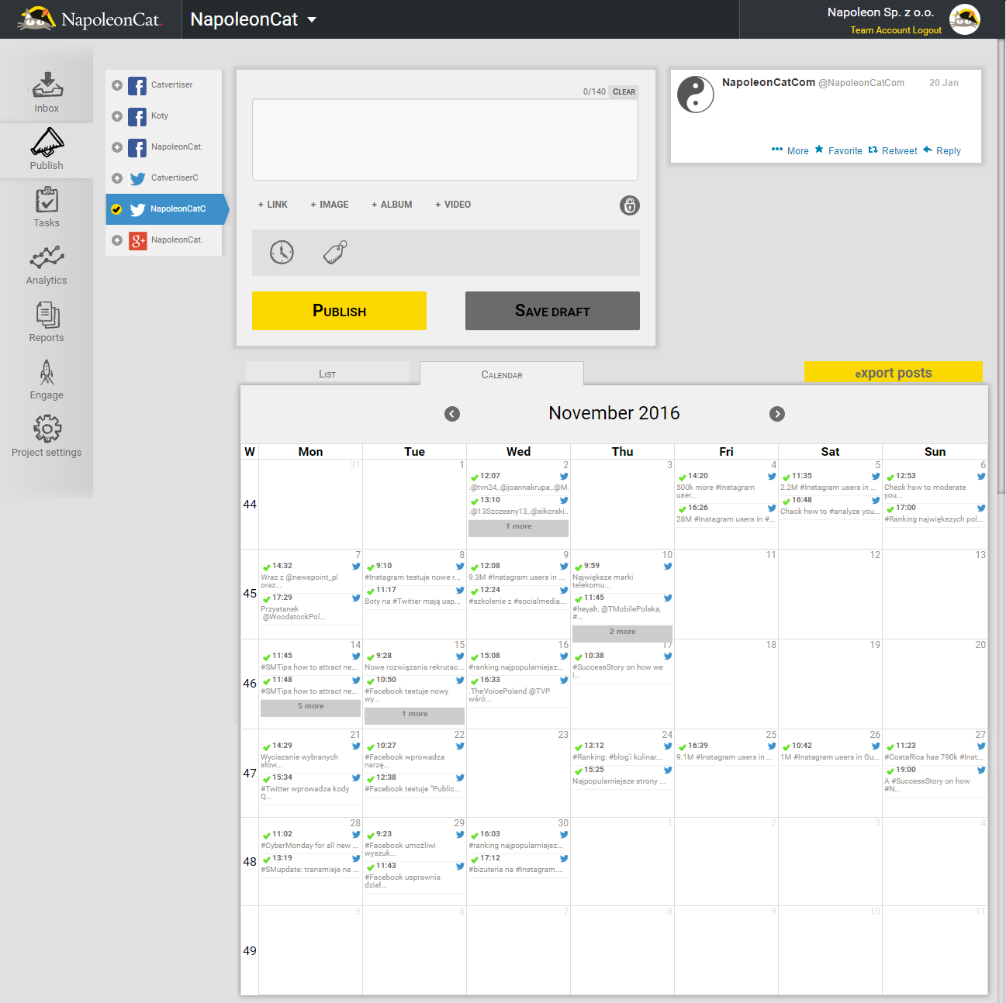The width and height of the screenshot is (1006, 1003).
Task: Open the Team link
Action: tap(862, 30)
